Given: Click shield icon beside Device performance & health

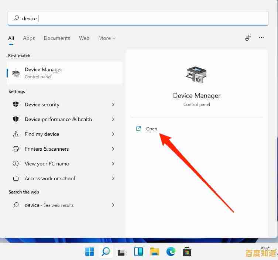Looking at the screenshot, I should pyautogui.click(x=16, y=119).
